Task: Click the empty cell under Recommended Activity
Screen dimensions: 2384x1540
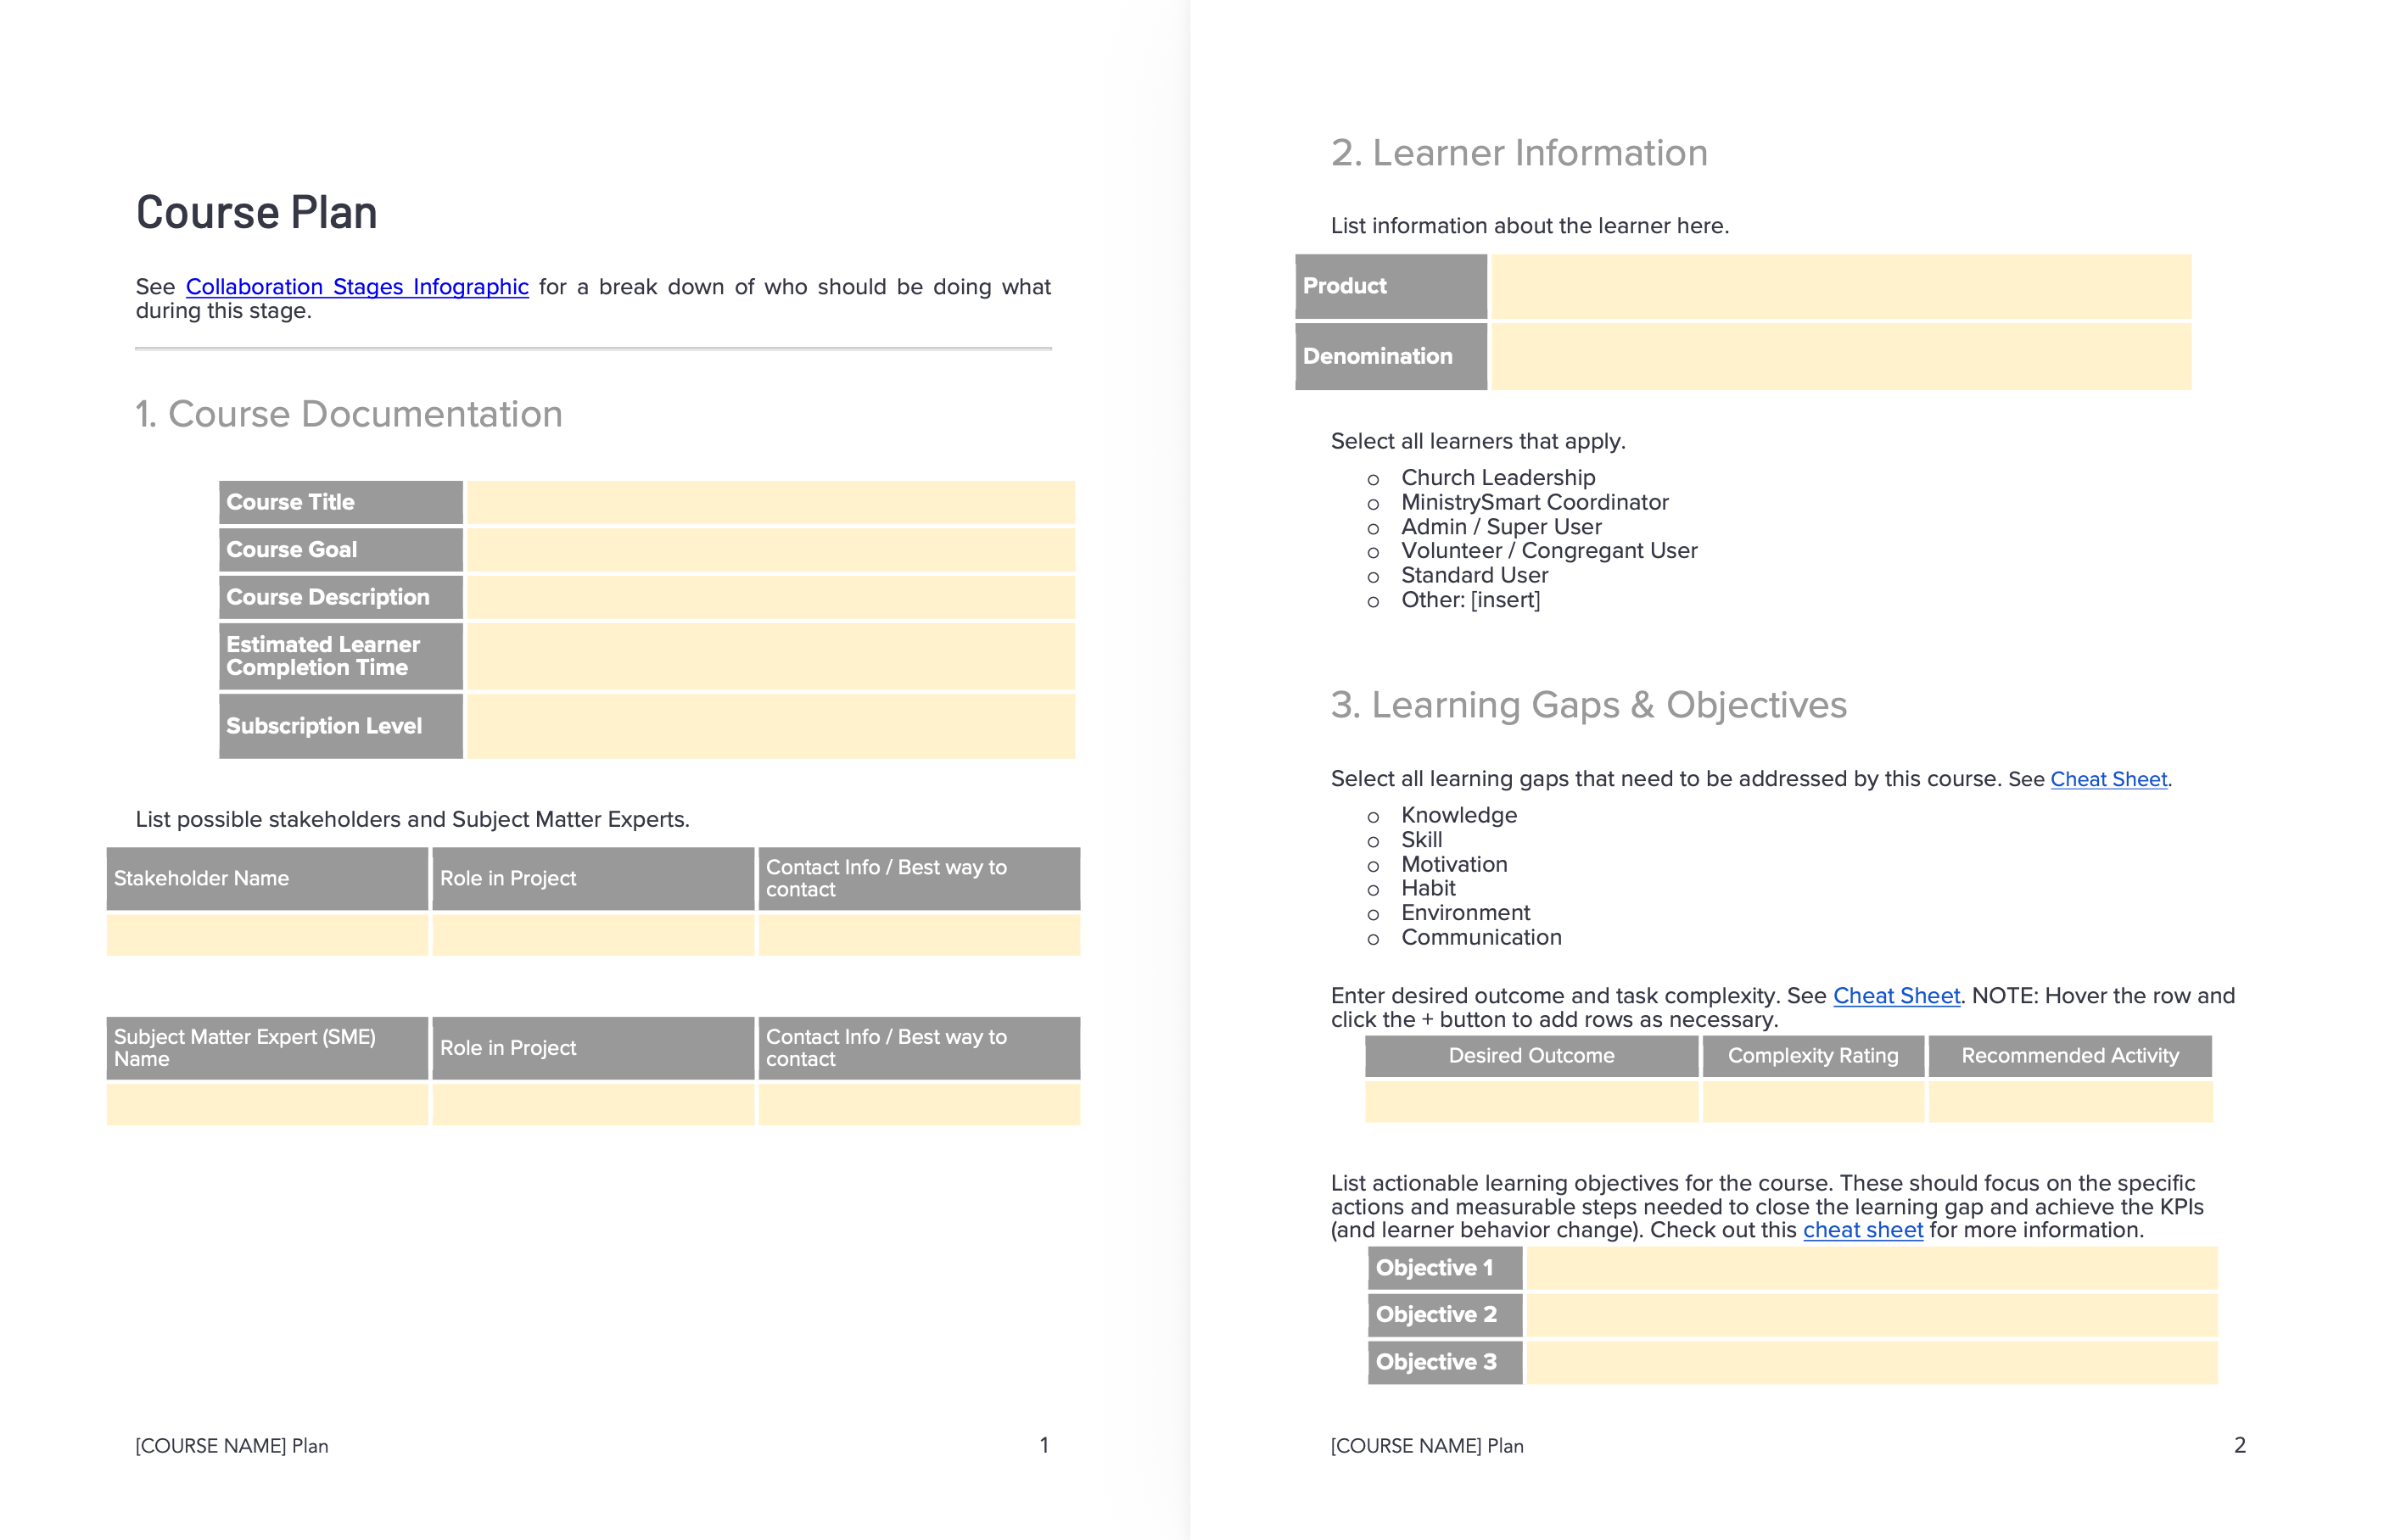Action: coord(2070,1102)
